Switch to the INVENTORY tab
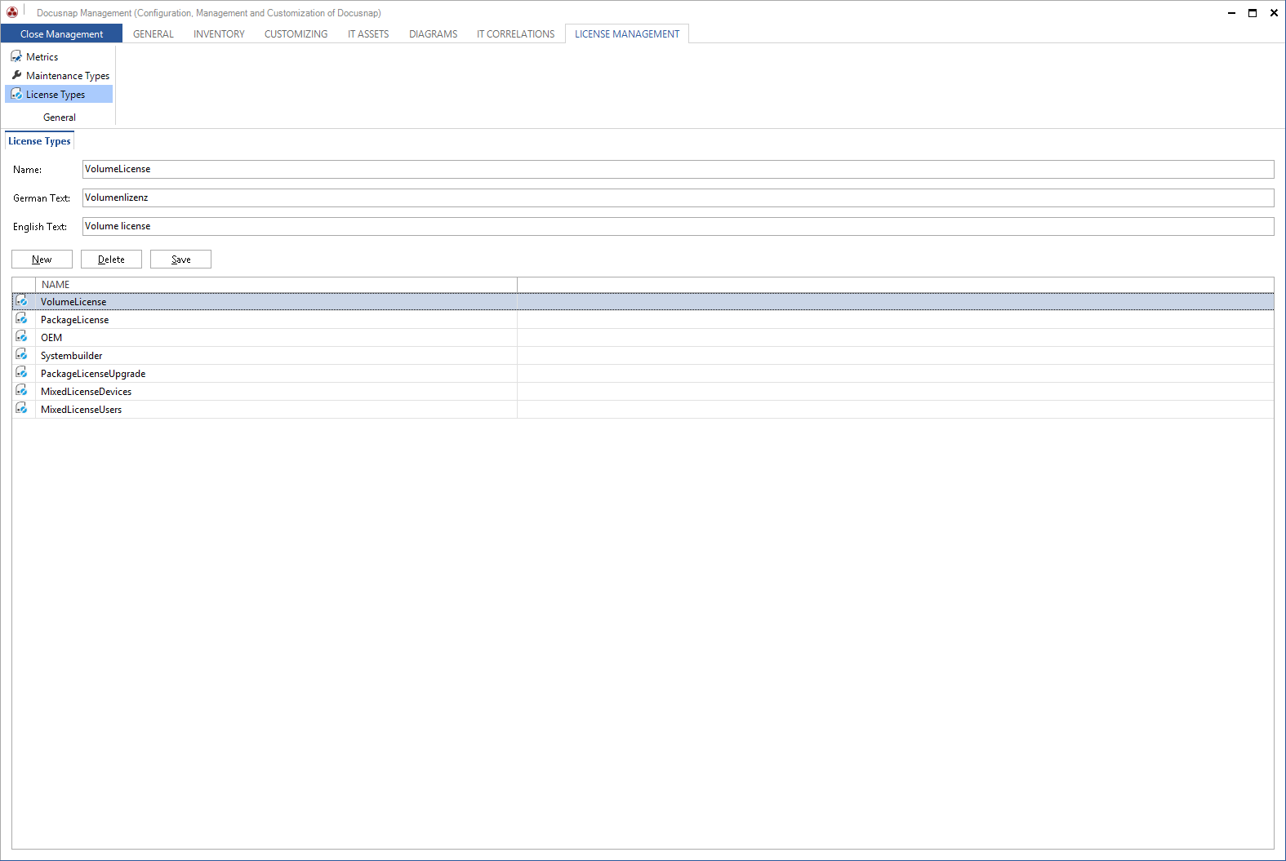The width and height of the screenshot is (1286, 861). [219, 33]
